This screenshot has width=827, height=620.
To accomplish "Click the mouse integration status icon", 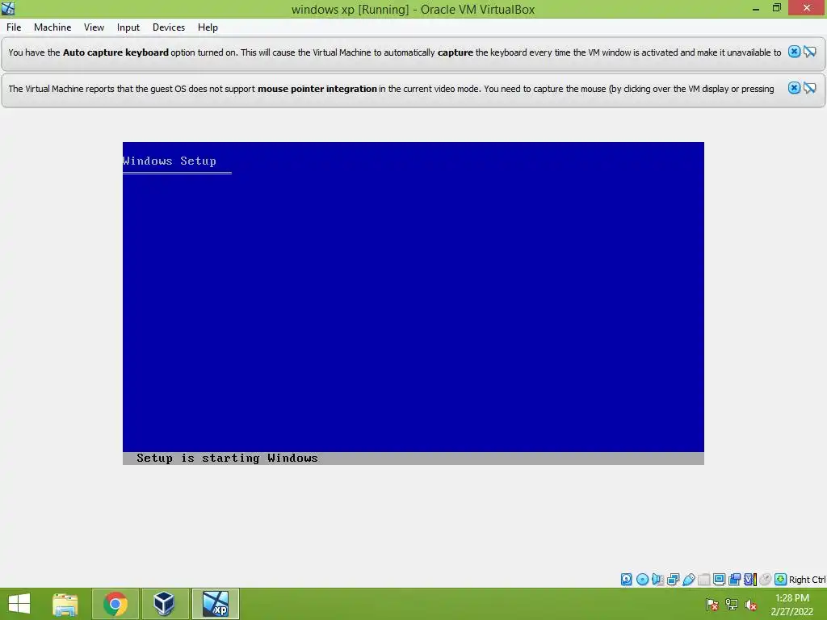I will (766, 580).
